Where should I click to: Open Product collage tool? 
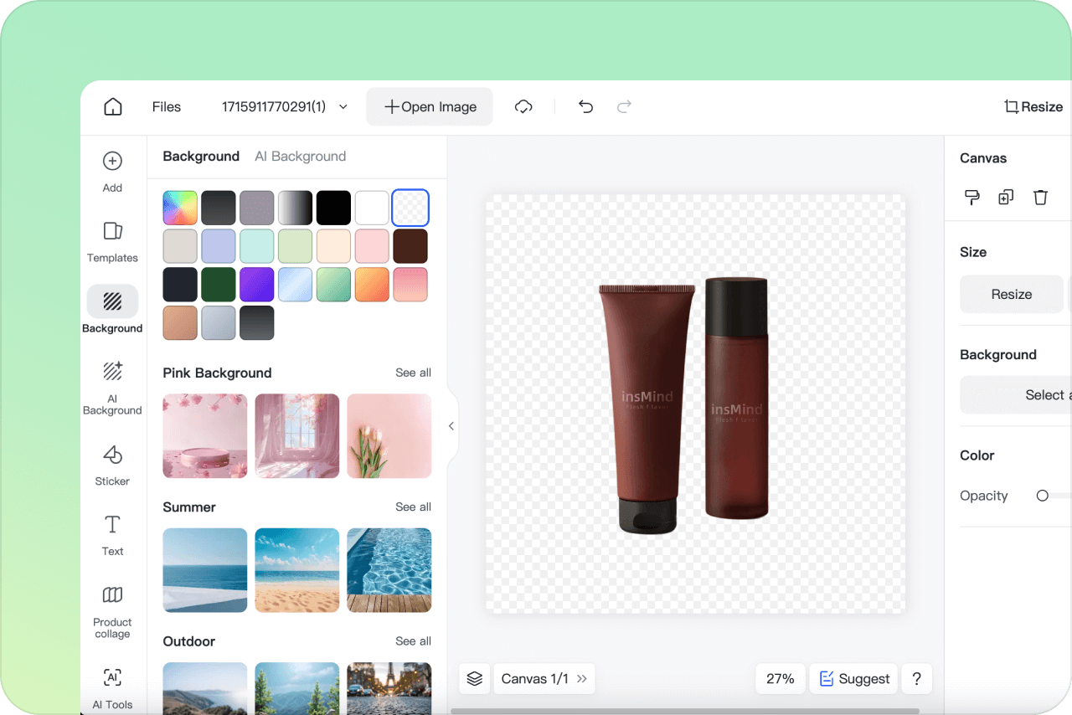(112, 612)
